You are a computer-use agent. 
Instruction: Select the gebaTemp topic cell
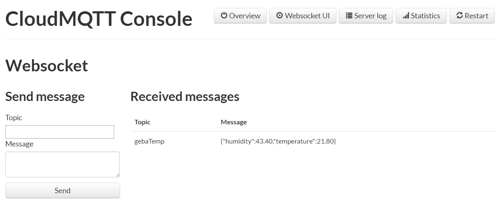(x=149, y=141)
